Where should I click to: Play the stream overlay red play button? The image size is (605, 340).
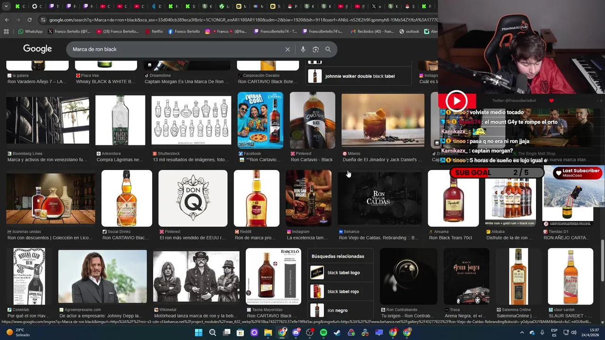pyautogui.click(x=456, y=101)
